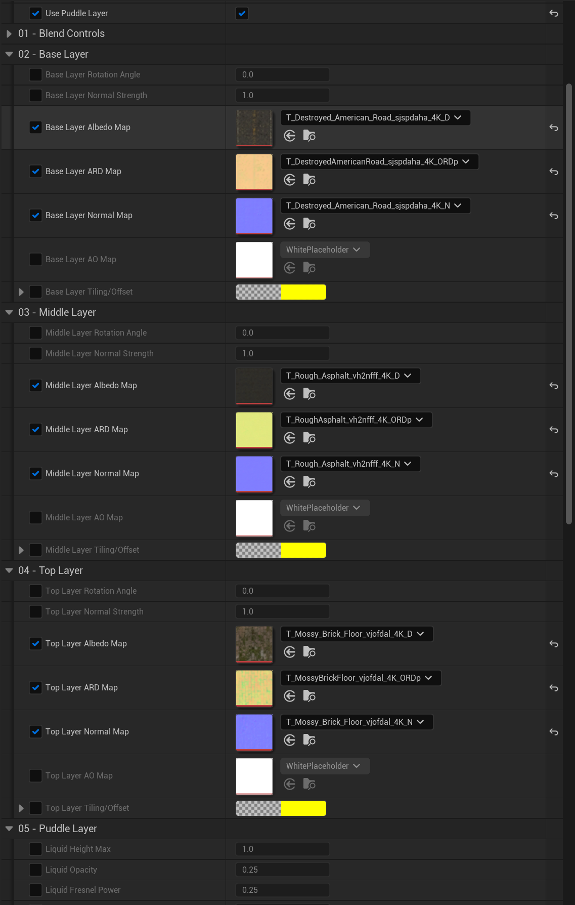The width and height of the screenshot is (575, 905).
Task: Collapse 04 - Top Layer section
Action: [x=9, y=570]
